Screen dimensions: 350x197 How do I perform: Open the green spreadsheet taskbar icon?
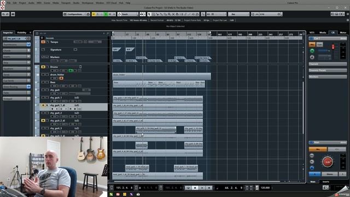pyautogui.click(x=111, y=194)
